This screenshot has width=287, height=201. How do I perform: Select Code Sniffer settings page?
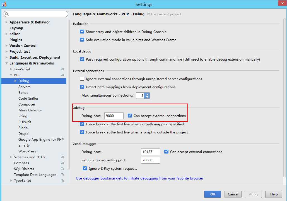[28, 98]
